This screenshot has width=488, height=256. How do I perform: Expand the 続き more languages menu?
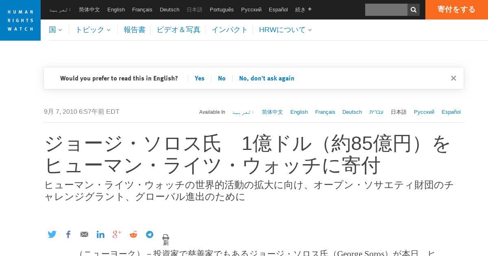pyautogui.click(x=303, y=9)
